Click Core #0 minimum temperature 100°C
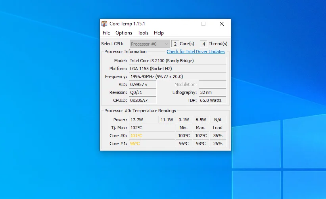 point(184,136)
